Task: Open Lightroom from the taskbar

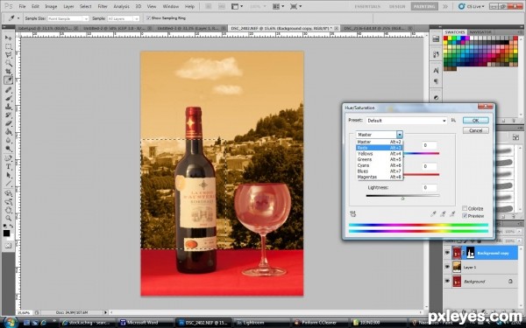Action: tap(261, 323)
